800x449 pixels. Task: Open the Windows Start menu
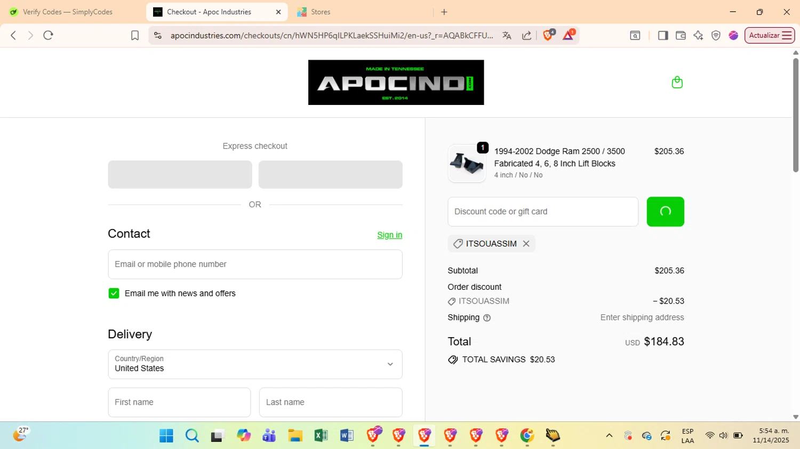click(x=166, y=436)
